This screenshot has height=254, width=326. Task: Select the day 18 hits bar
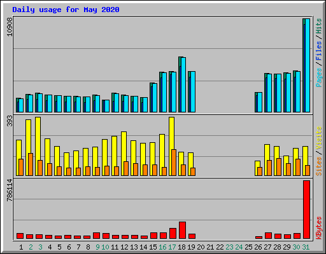(x=182, y=84)
